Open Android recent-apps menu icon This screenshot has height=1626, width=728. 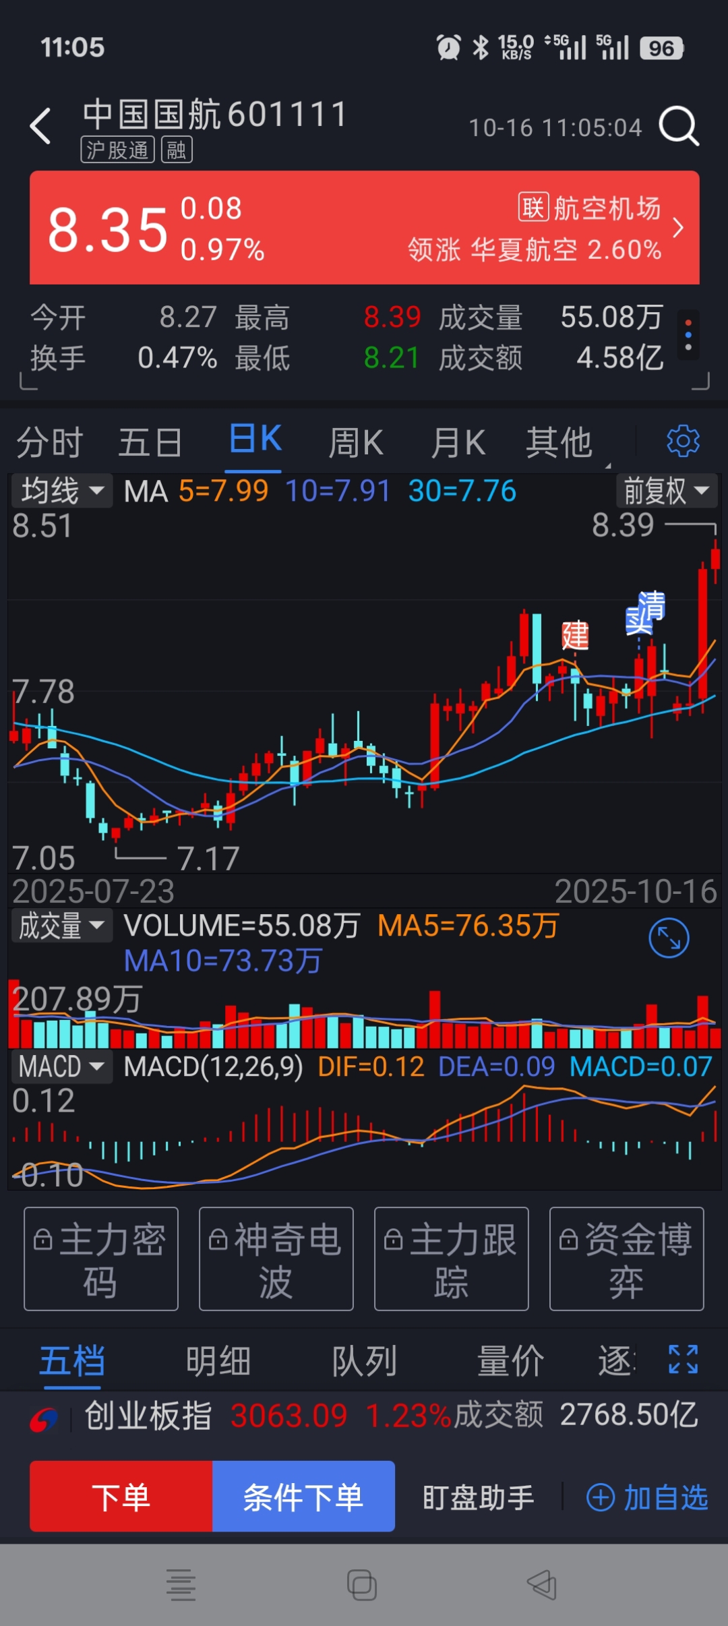[181, 1585]
